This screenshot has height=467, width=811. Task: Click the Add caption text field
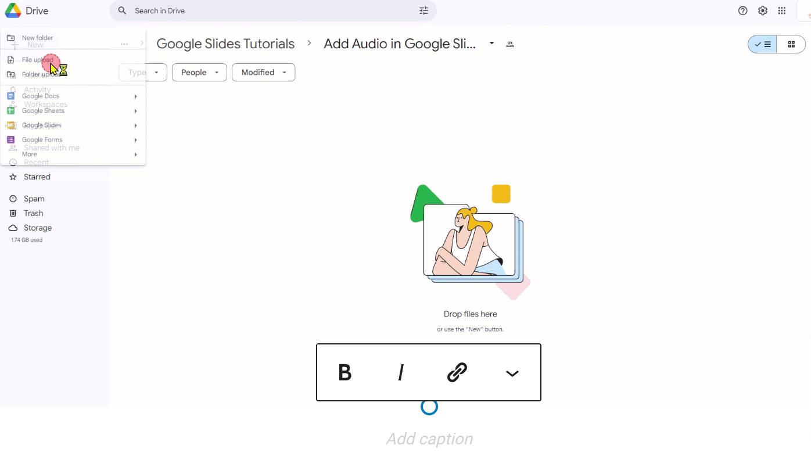429,439
